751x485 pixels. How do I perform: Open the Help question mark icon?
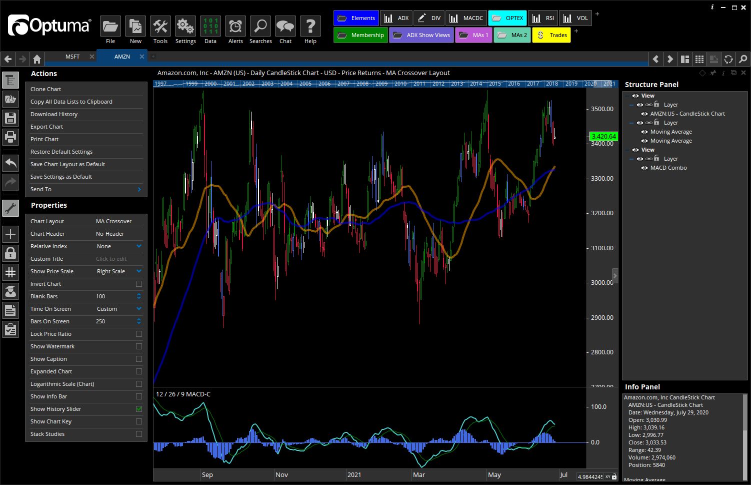pyautogui.click(x=310, y=26)
